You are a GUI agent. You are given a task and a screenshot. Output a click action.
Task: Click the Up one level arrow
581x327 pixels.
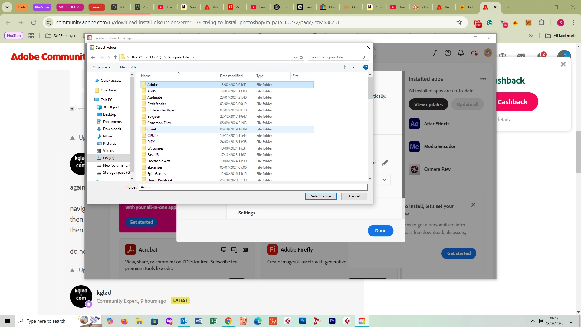(x=115, y=57)
